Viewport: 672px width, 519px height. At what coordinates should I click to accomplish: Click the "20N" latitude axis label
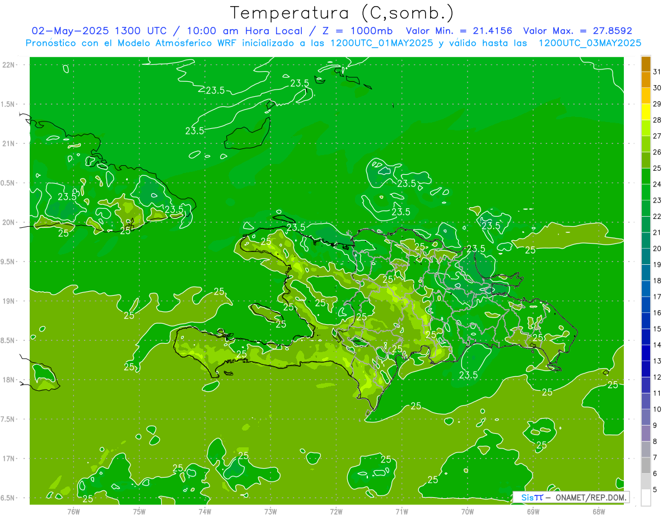tap(8, 222)
